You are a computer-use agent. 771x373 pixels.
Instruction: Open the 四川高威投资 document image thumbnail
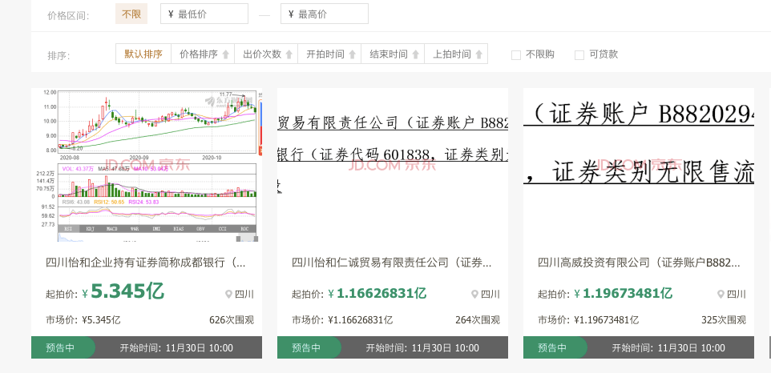click(x=638, y=165)
